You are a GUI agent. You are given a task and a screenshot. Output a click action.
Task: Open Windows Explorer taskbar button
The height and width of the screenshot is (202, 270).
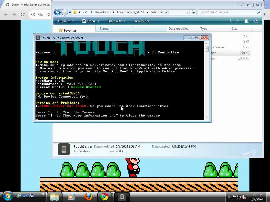(x=55, y=197)
